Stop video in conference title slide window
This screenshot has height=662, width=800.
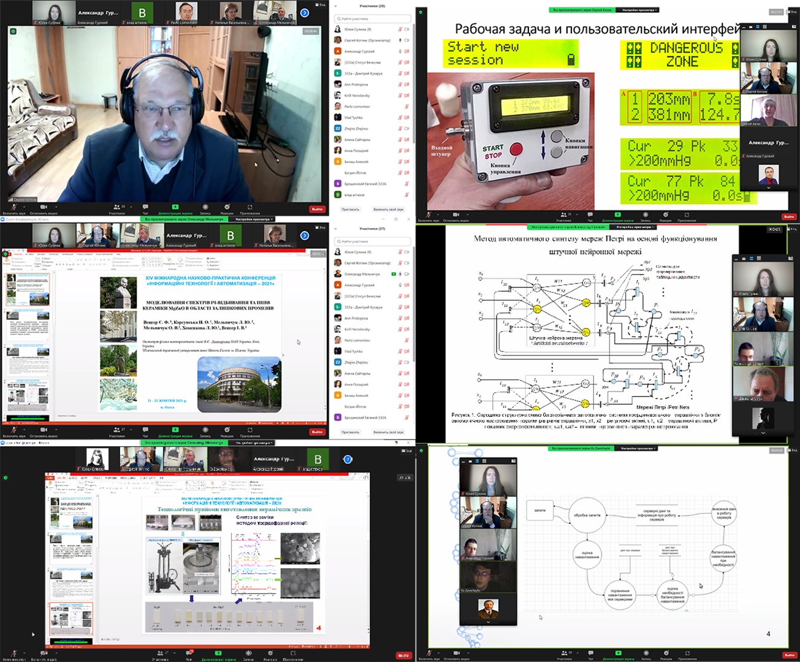tap(44, 431)
